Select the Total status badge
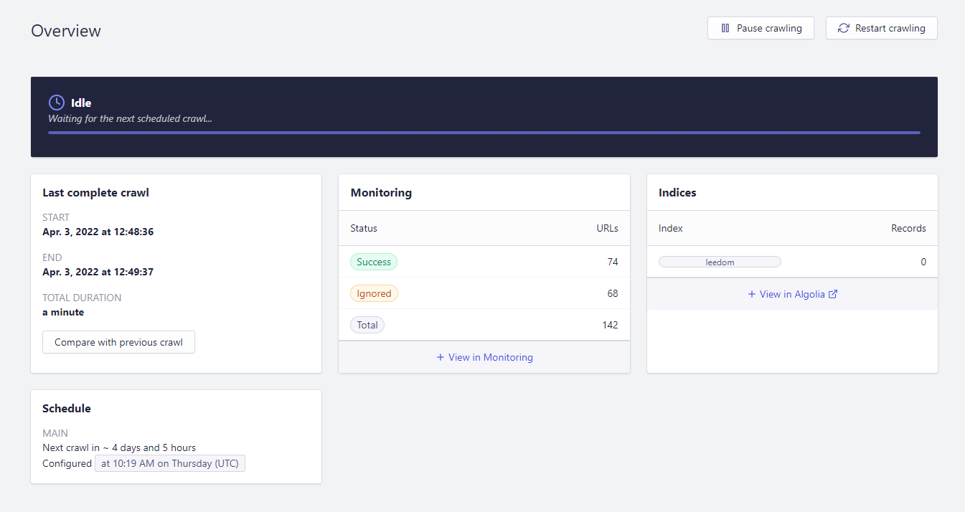This screenshot has height=512, width=965. [x=367, y=324]
